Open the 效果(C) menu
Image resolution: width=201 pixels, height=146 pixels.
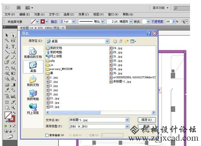click(84, 14)
